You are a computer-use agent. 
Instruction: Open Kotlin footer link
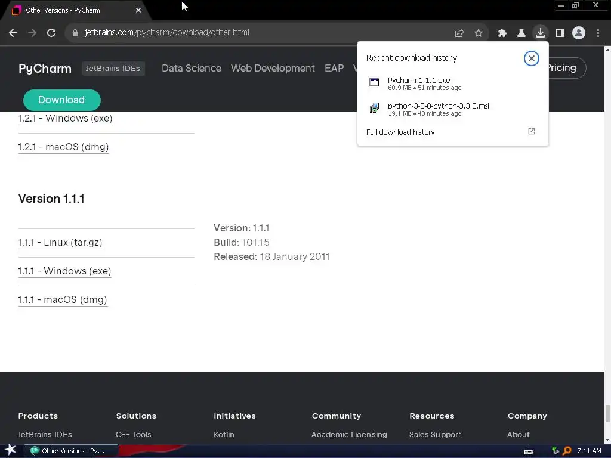click(224, 434)
